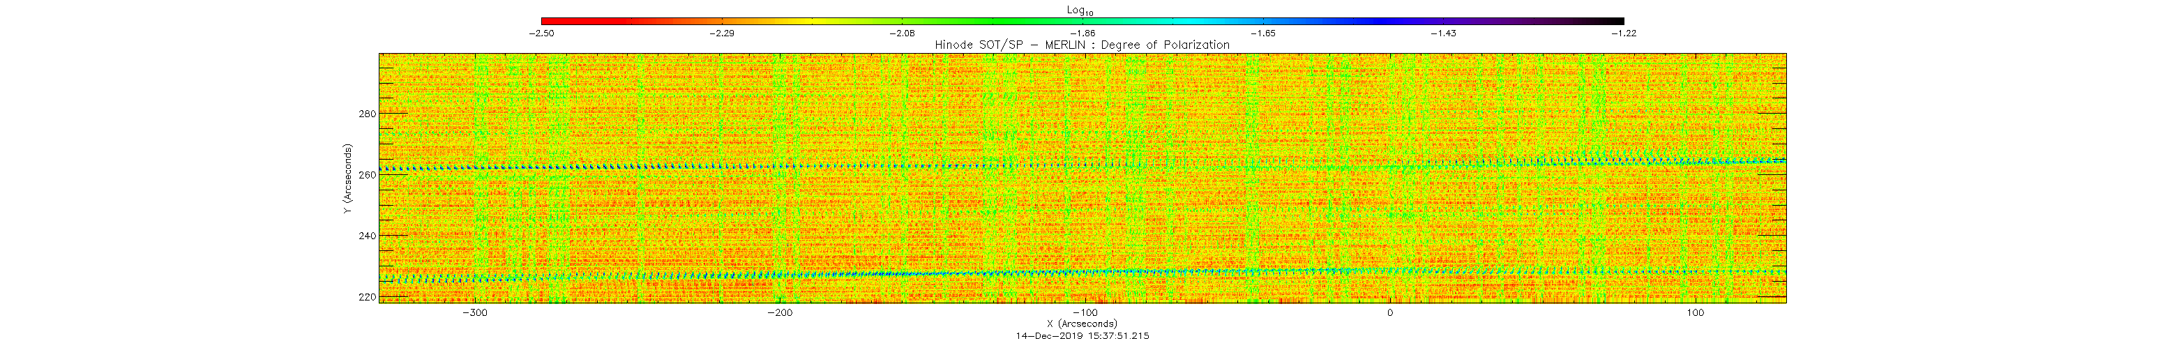Click the -300 tick on the X axis
This screenshot has width=2165, height=357.
coord(475,312)
